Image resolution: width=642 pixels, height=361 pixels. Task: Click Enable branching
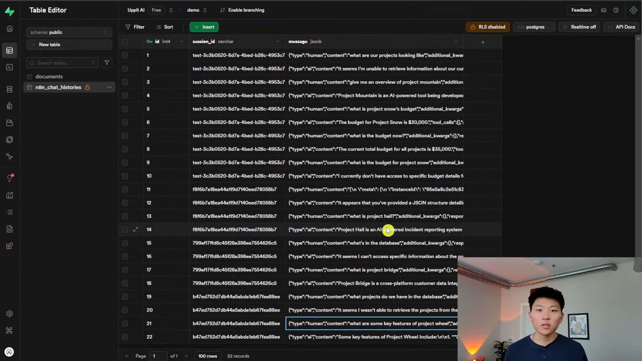coord(242,10)
